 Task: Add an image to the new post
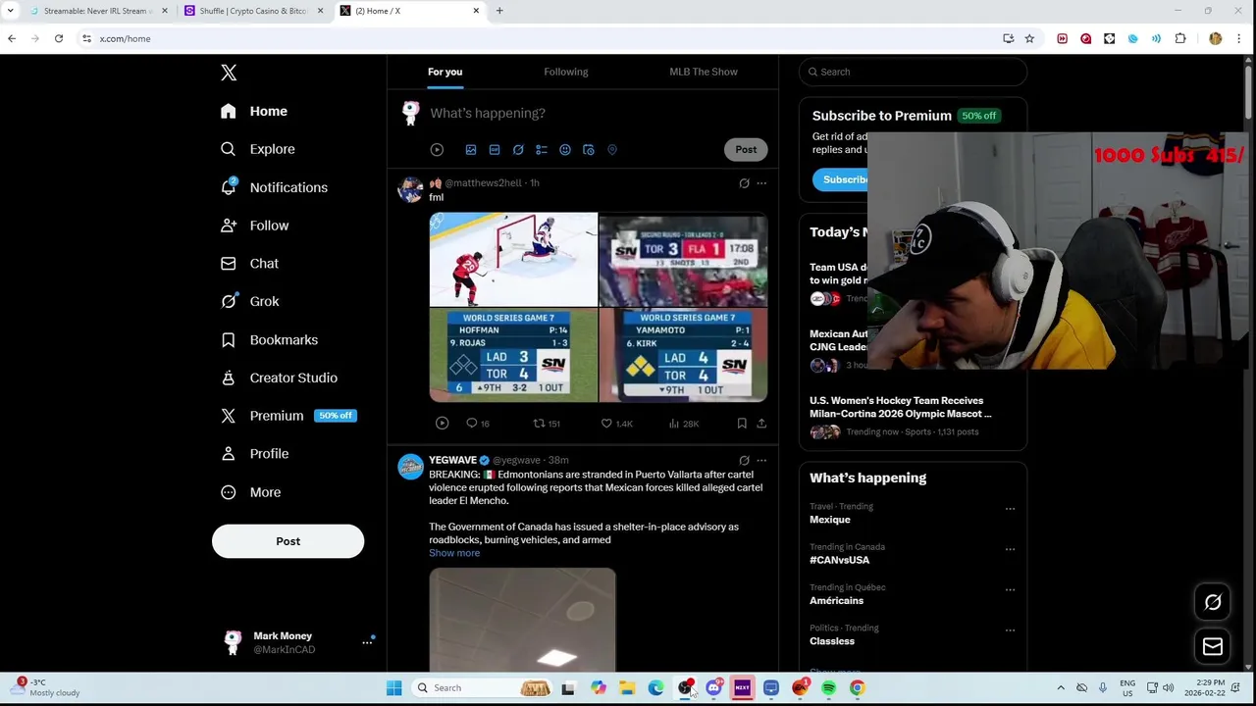[x=471, y=150]
